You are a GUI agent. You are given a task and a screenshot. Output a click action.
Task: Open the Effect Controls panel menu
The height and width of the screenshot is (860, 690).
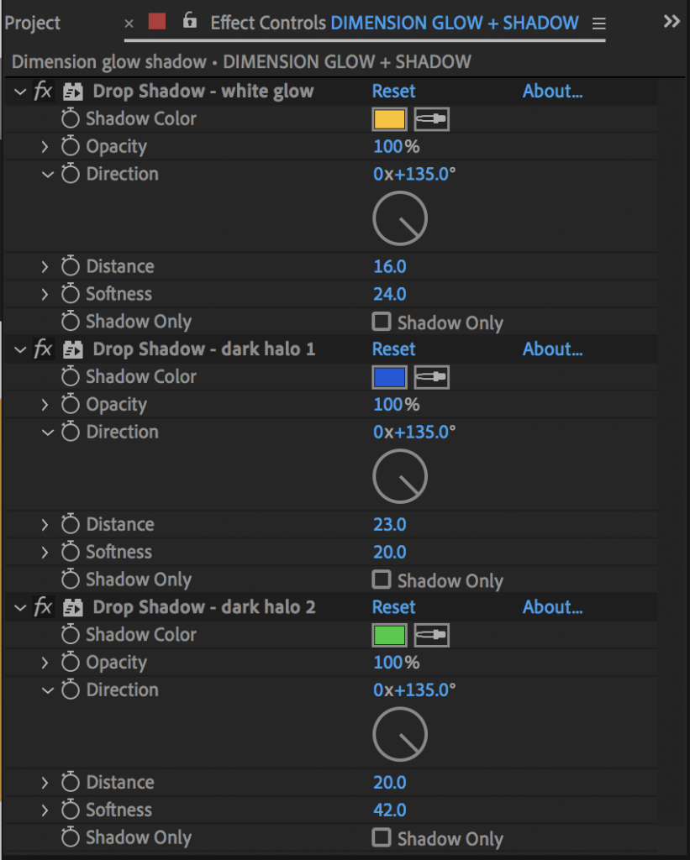pyautogui.click(x=598, y=24)
